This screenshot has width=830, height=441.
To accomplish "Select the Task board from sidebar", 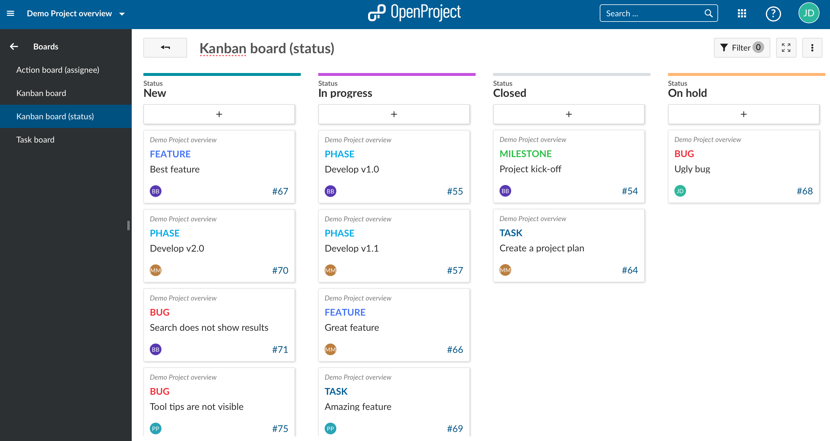I will click(x=36, y=139).
